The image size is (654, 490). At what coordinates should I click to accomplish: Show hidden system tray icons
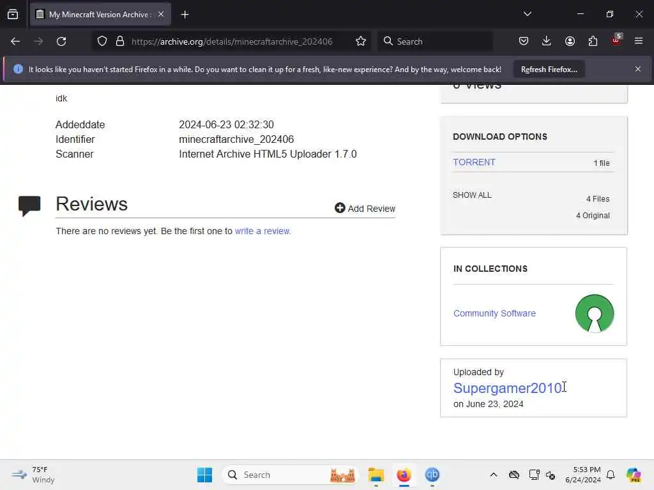494,475
